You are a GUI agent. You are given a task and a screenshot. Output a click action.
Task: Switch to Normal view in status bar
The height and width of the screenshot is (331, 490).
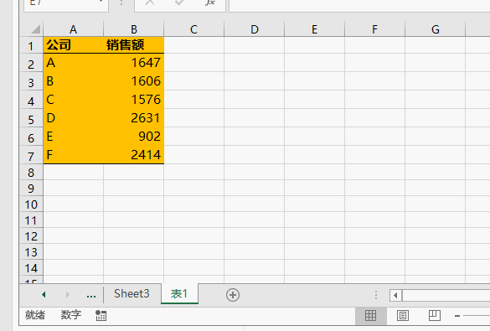[x=370, y=315]
